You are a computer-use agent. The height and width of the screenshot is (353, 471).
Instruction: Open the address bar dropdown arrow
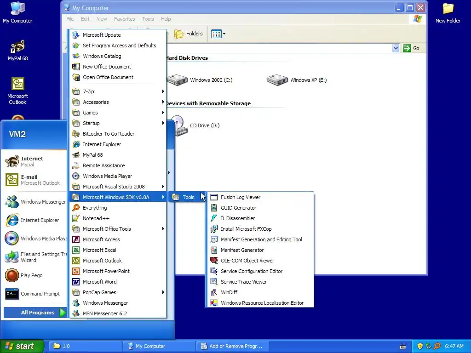(x=396, y=48)
